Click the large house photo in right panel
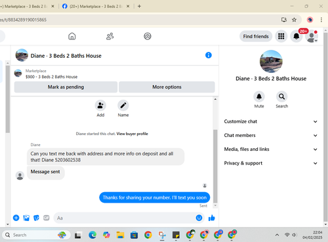Image resolution: width=328 pixels, height=242 pixels. [271, 62]
